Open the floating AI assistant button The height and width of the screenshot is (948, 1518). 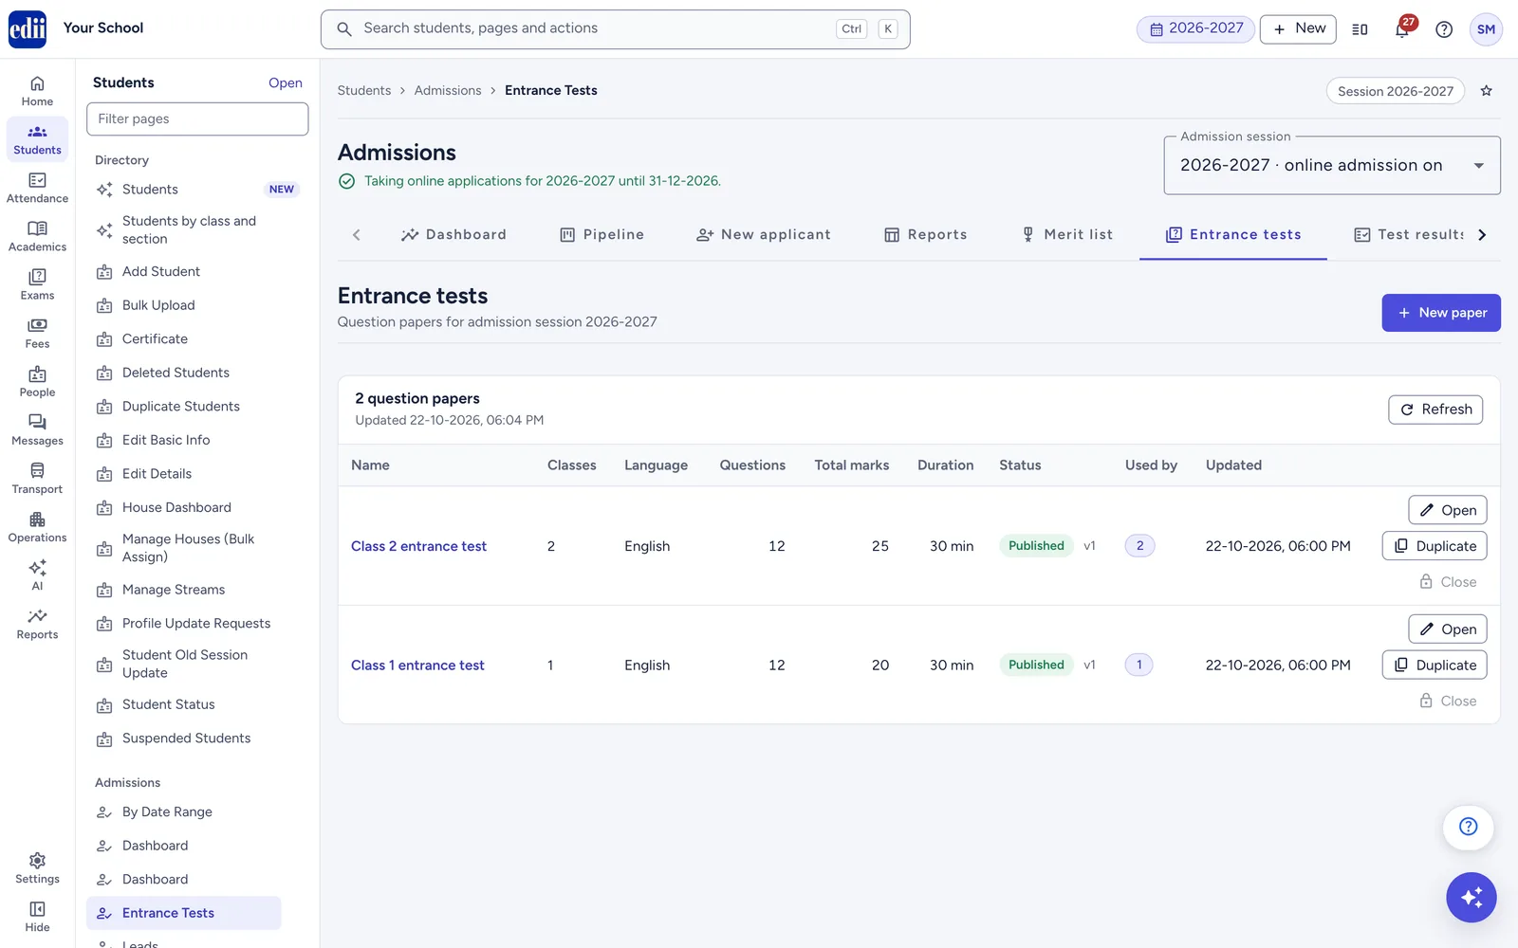click(1472, 897)
